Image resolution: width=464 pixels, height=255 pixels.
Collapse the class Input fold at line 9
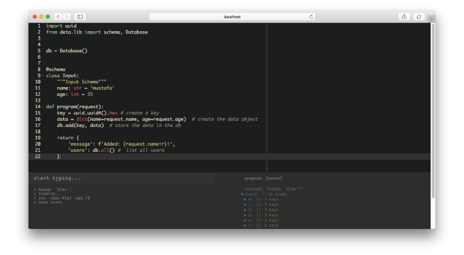43,75
